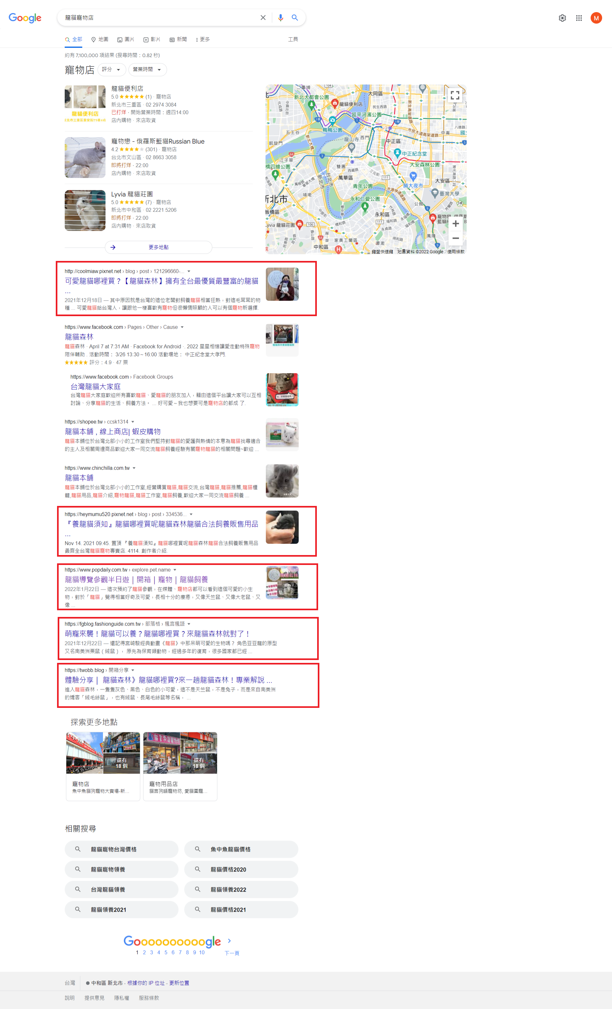Search related term 龍貓價格2021
Viewport: 612px width, 1009px height.
pyautogui.click(x=241, y=909)
